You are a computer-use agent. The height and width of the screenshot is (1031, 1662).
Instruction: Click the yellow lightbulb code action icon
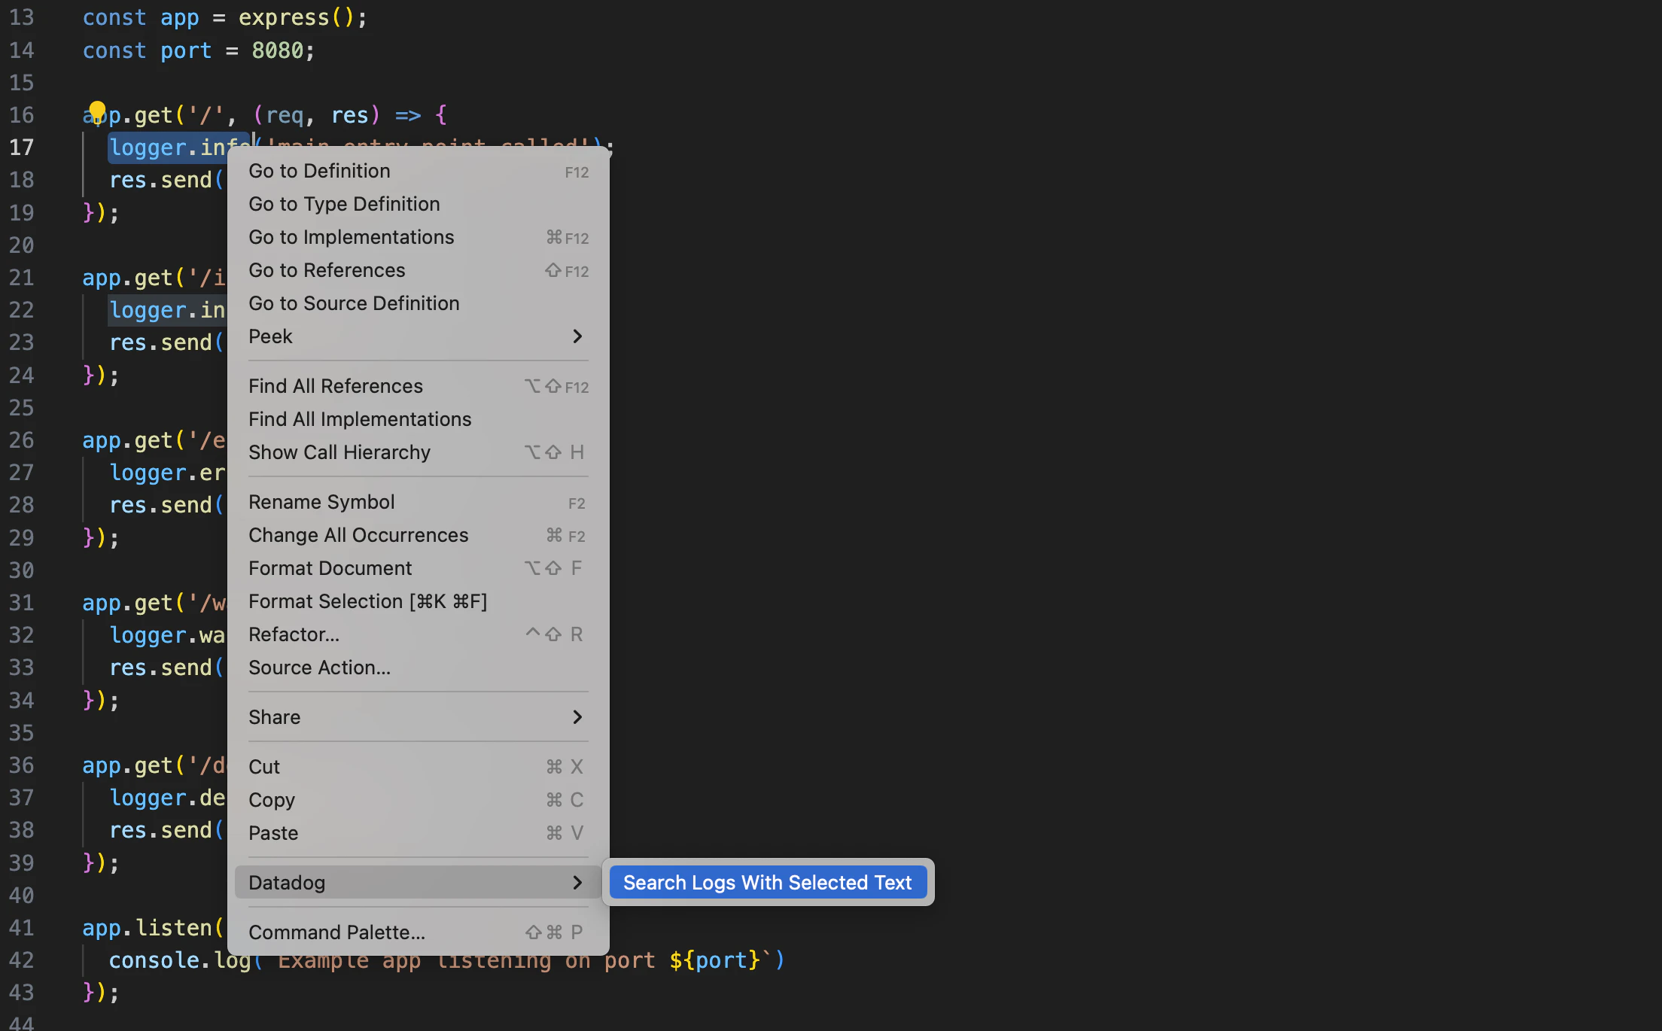tap(97, 111)
